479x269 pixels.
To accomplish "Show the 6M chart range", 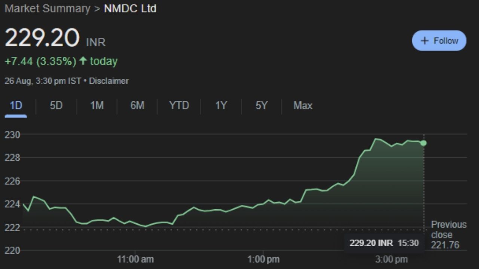I will (x=137, y=106).
